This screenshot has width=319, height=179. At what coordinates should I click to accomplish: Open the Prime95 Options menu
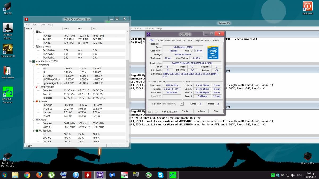coord(138,28)
